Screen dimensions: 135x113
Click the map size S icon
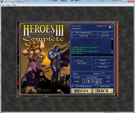[110, 26]
